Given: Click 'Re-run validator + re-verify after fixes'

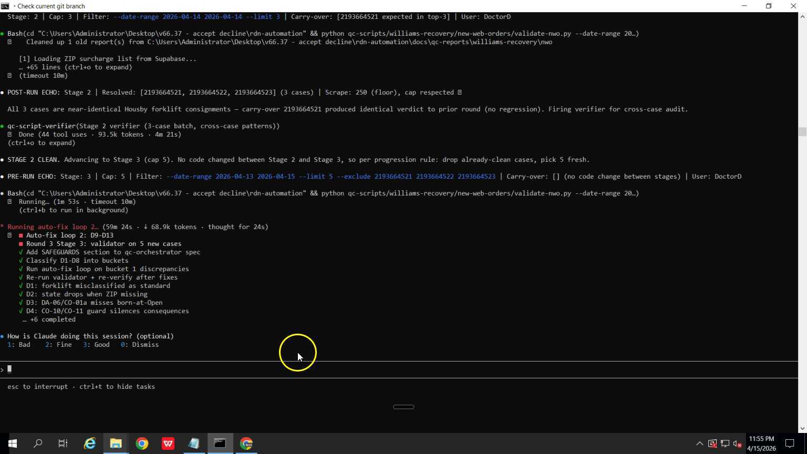Looking at the screenshot, I should tap(102, 277).
